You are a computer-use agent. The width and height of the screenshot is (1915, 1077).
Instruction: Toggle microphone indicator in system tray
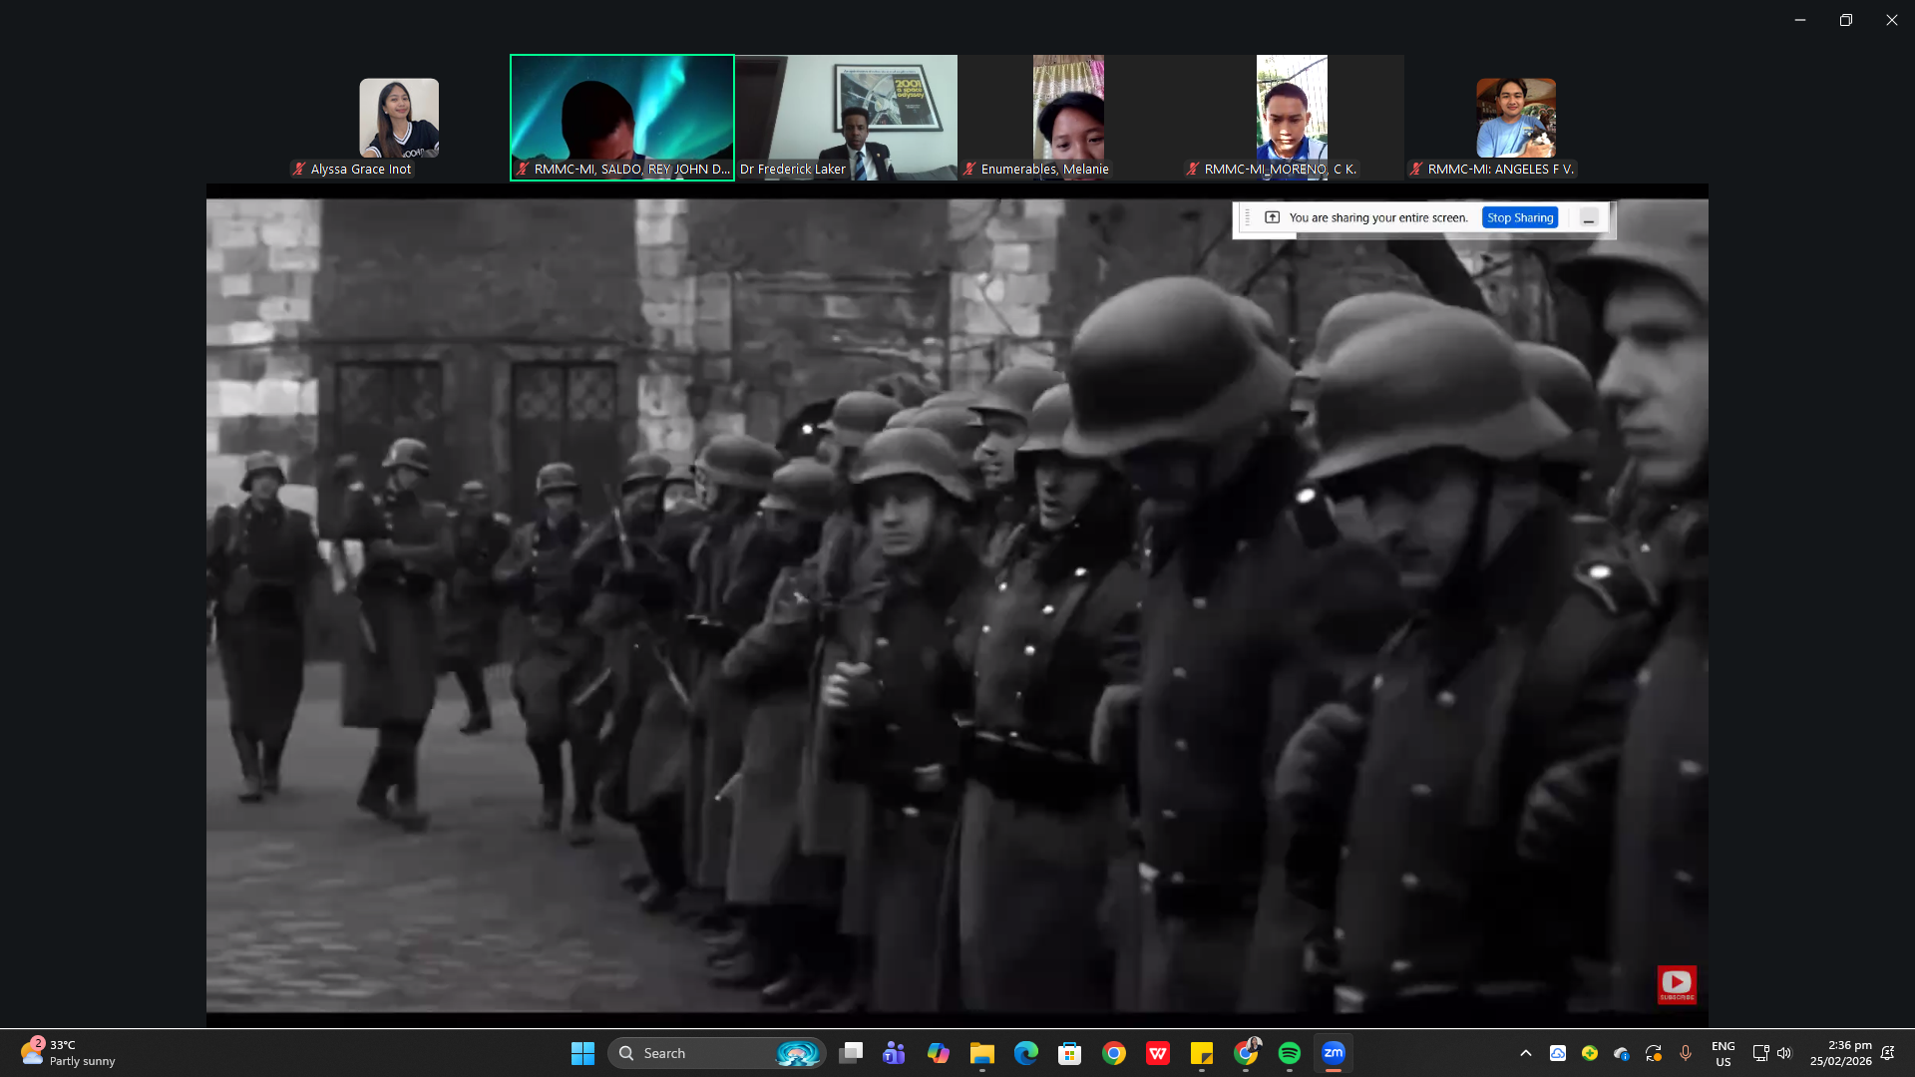1686,1053
